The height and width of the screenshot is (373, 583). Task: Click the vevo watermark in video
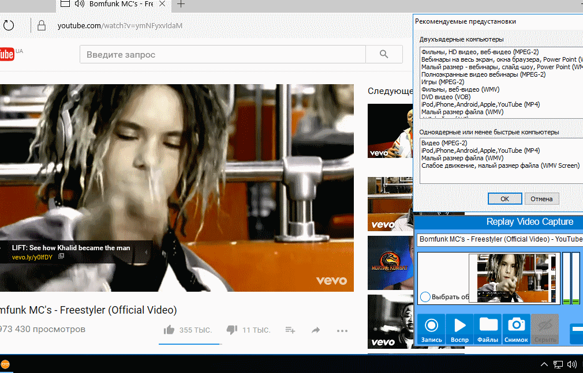pos(332,281)
